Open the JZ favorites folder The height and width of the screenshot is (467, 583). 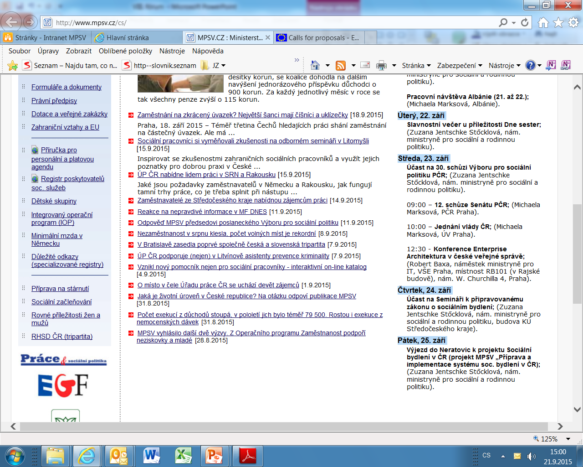coord(213,66)
